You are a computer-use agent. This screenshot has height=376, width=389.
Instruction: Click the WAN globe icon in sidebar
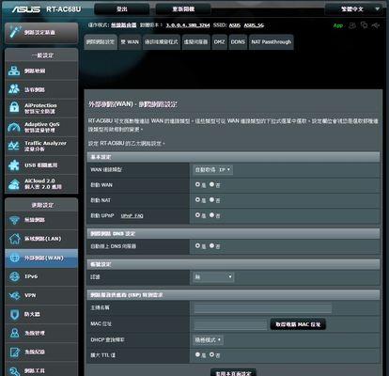tap(14, 258)
